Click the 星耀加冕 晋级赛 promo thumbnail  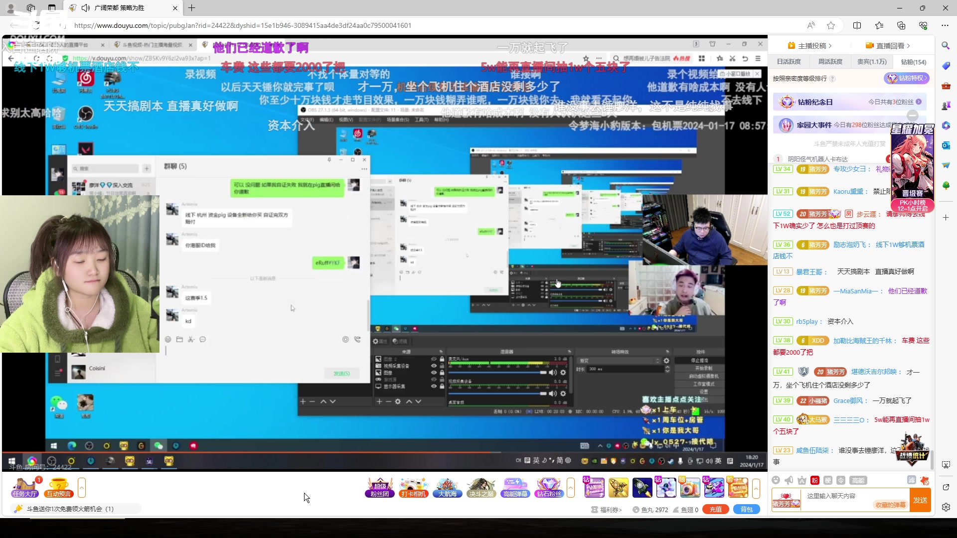tap(912, 168)
